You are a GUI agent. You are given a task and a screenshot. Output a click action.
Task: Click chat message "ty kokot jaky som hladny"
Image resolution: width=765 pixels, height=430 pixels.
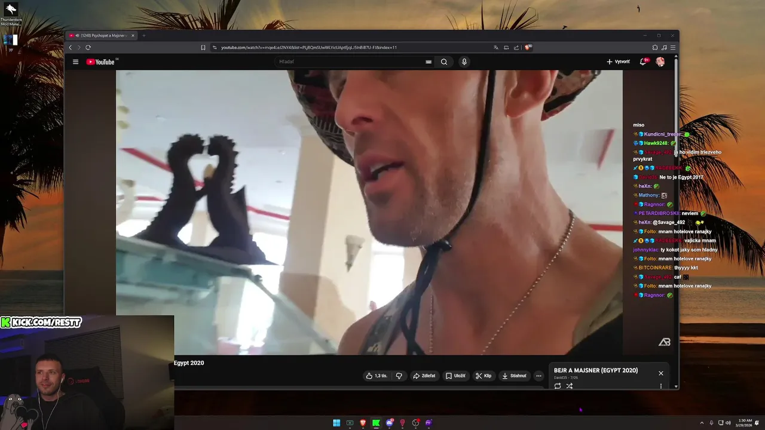(x=687, y=250)
